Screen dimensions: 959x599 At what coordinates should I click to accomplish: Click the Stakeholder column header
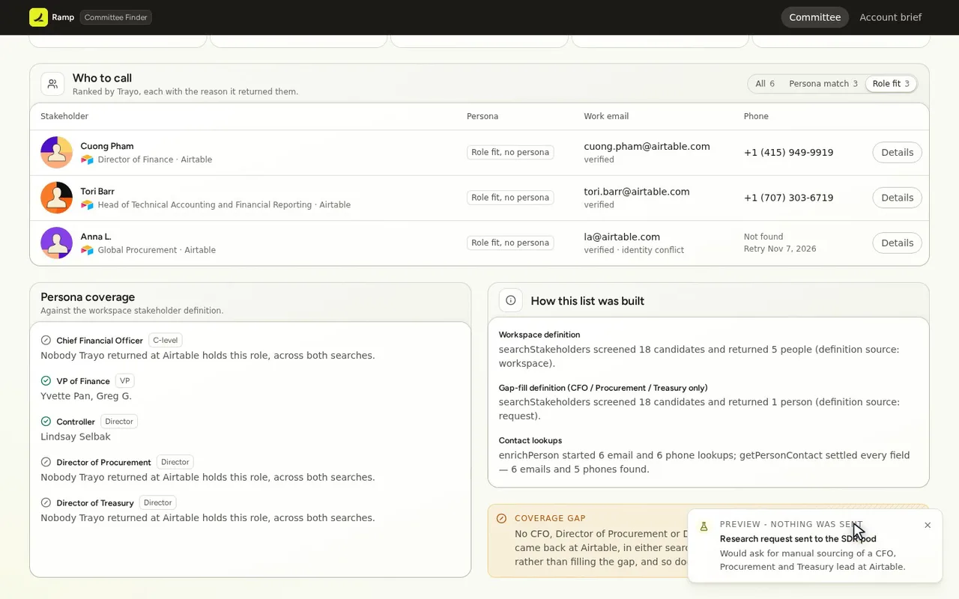64,116
